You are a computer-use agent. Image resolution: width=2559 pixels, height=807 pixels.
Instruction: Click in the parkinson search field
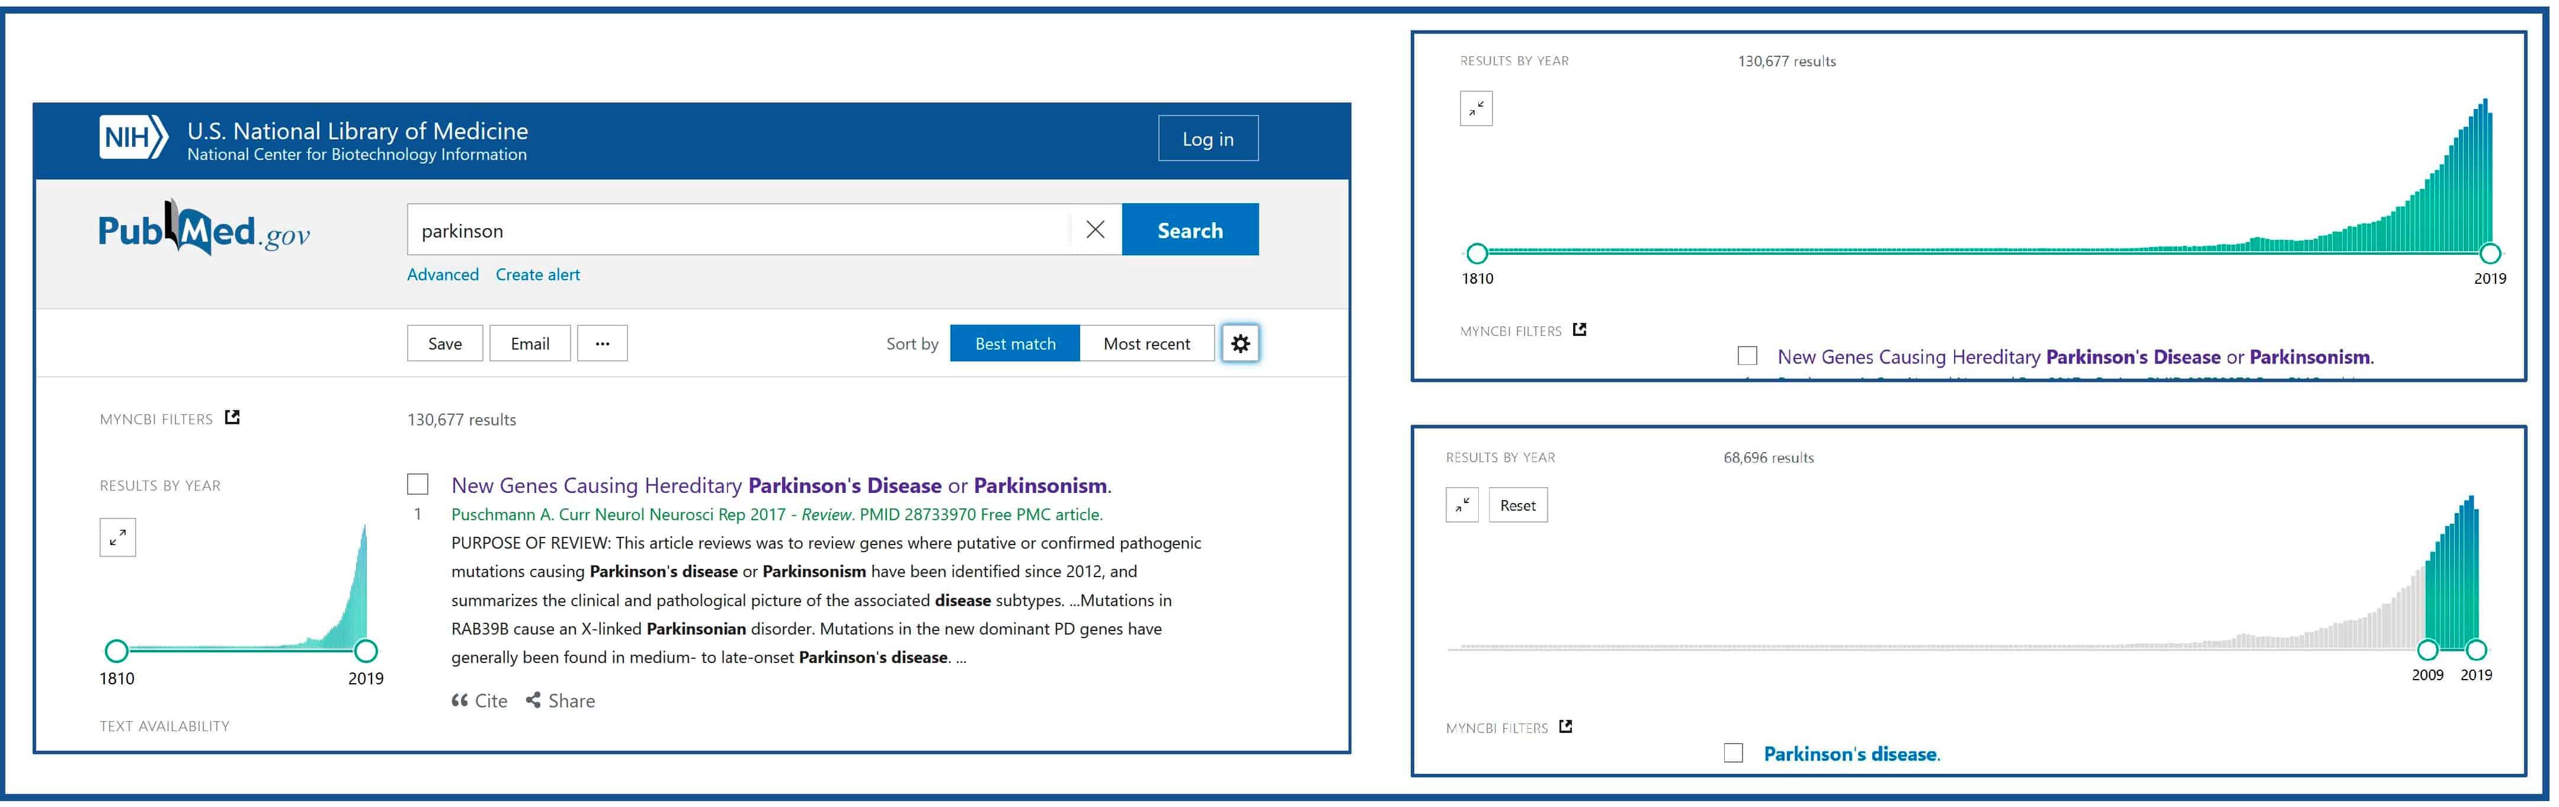735,230
